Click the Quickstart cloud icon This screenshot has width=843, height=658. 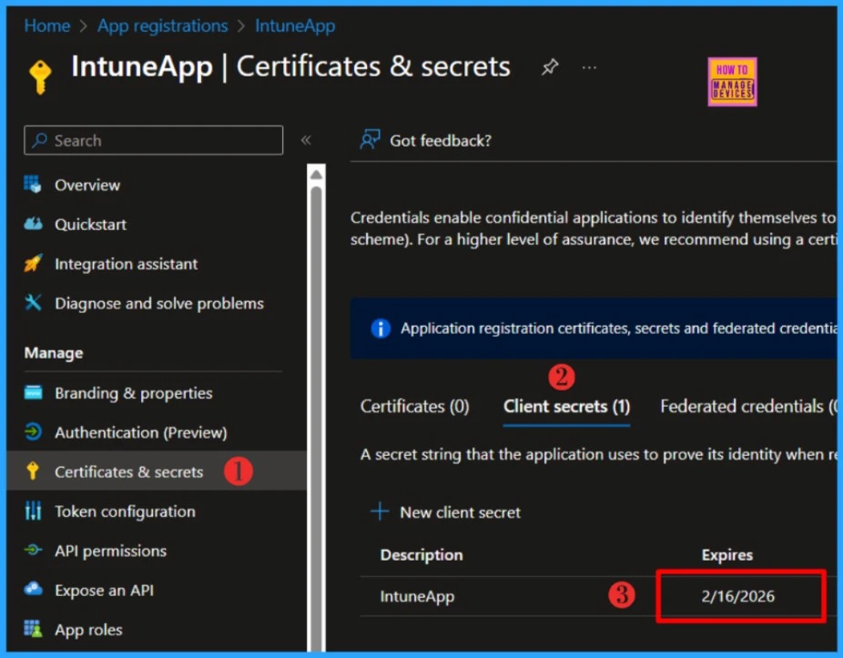[33, 224]
